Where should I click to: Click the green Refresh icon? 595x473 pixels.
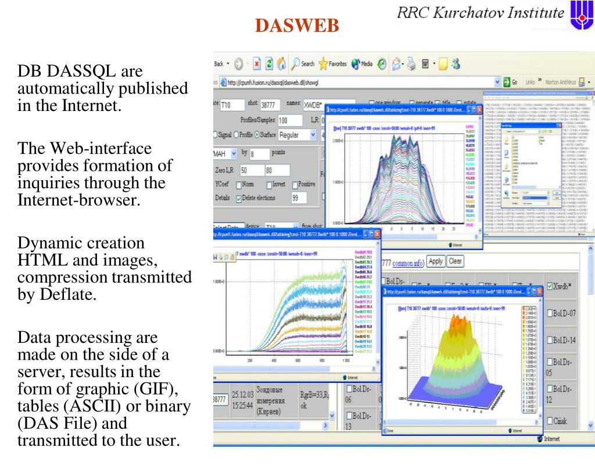[x=269, y=64]
